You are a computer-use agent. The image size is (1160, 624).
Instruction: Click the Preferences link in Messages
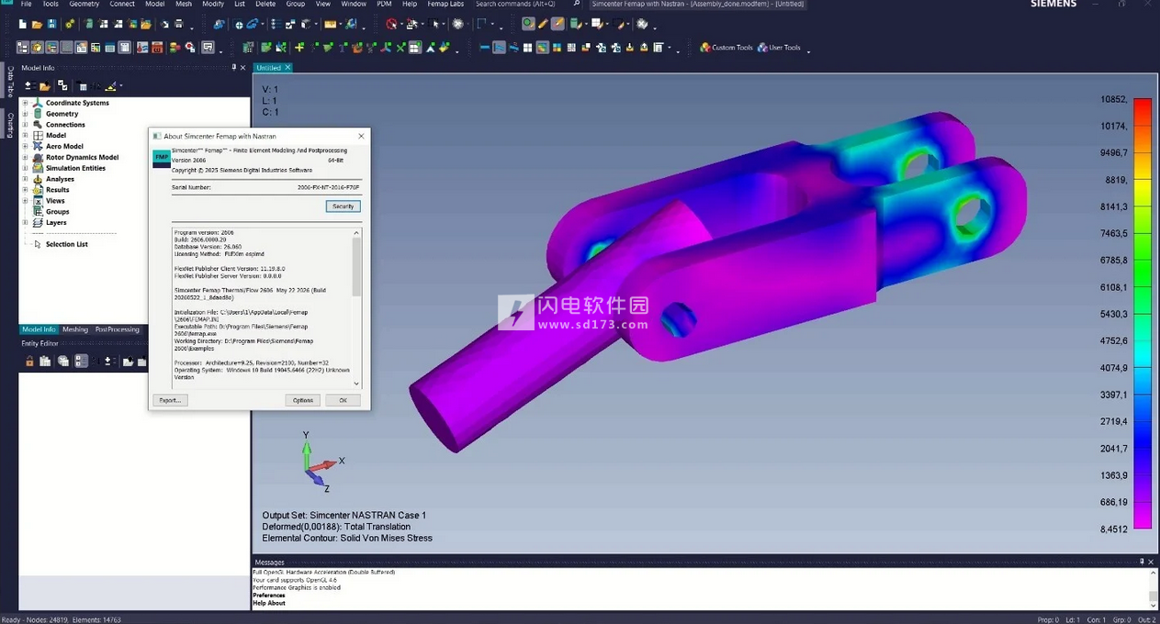pyautogui.click(x=270, y=596)
